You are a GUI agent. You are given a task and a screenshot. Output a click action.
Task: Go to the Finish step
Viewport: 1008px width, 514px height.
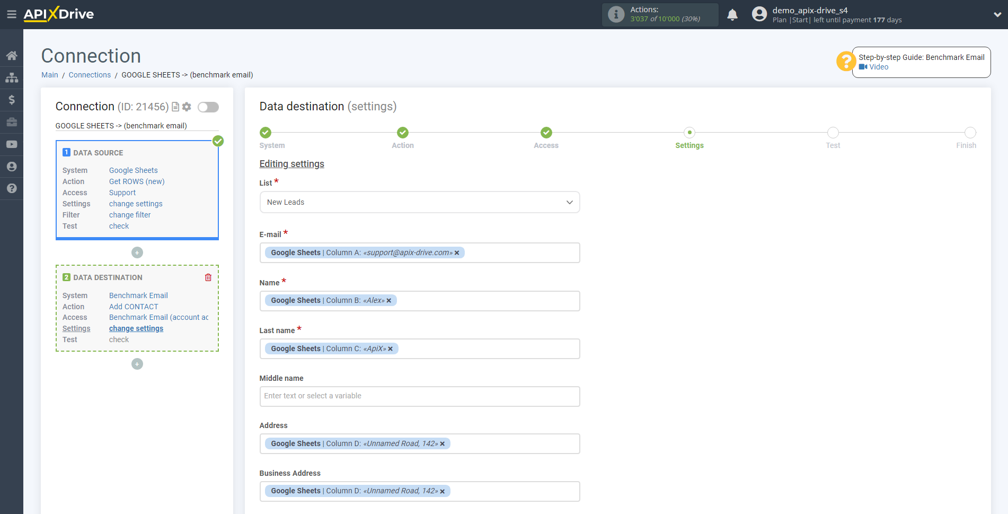[x=970, y=133]
